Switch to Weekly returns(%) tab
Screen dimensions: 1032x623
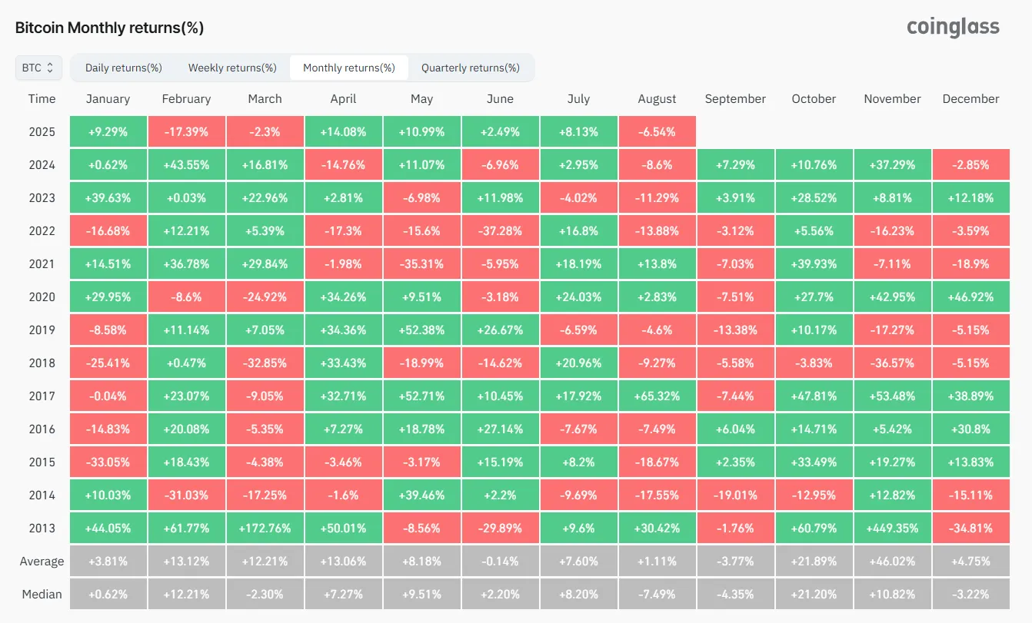pos(232,68)
